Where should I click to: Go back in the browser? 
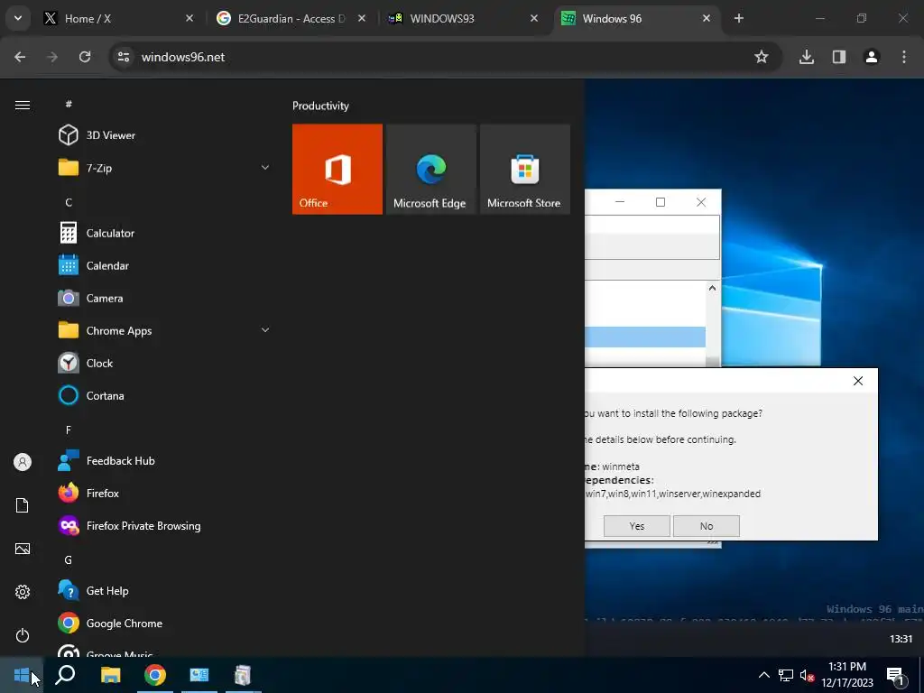(20, 57)
